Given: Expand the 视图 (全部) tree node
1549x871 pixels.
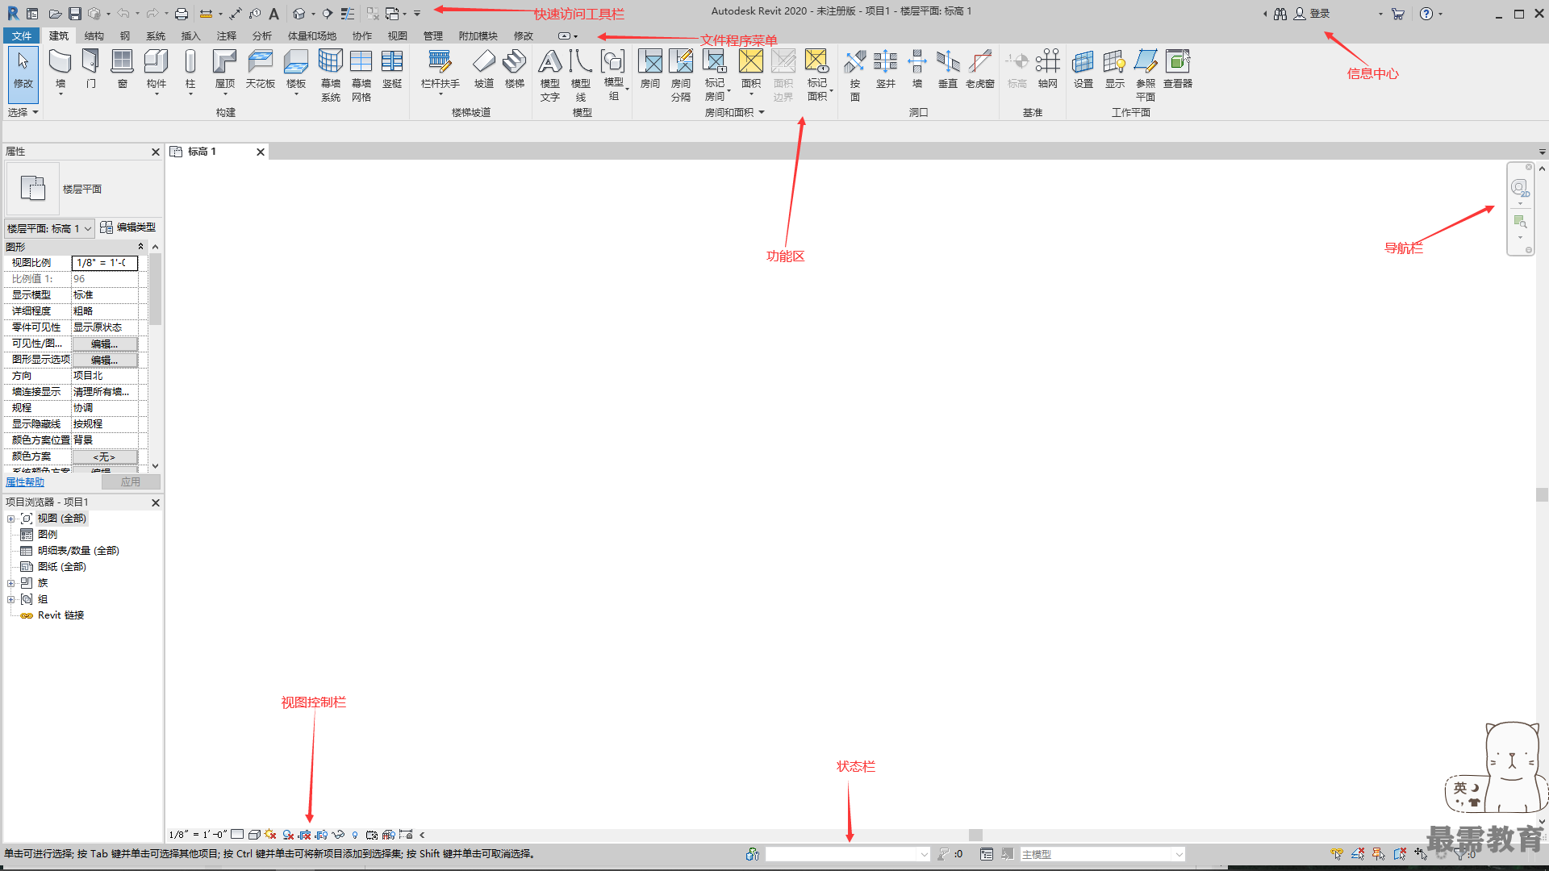Looking at the screenshot, I should coord(11,519).
